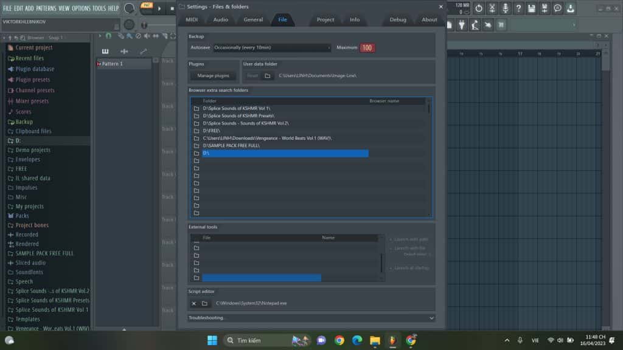This screenshot has height=350, width=623.
Task: Switch the PAT pattern mode toggle
Action: (148, 5)
